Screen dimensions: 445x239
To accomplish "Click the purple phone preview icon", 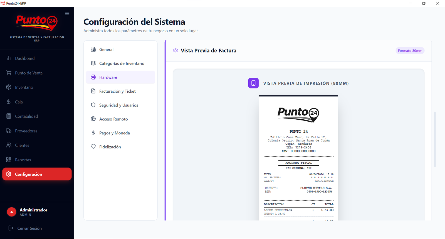I will point(253,83).
